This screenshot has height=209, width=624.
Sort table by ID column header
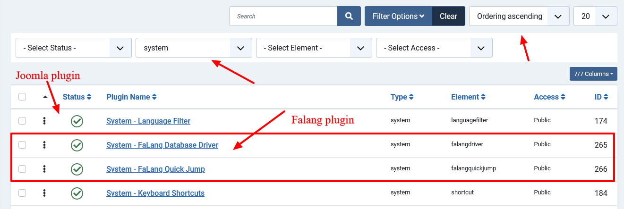pyautogui.click(x=601, y=97)
